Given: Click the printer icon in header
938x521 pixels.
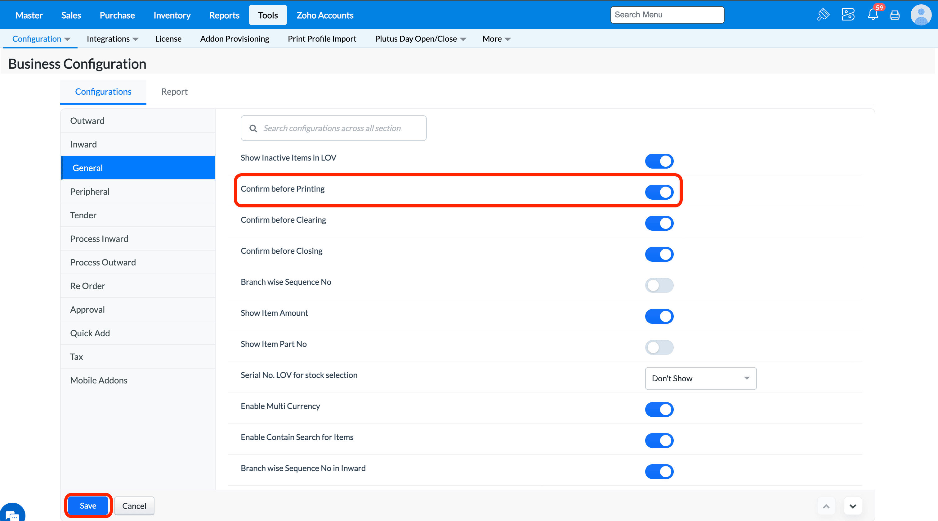Looking at the screenshot, I should [x=895, y=15].
